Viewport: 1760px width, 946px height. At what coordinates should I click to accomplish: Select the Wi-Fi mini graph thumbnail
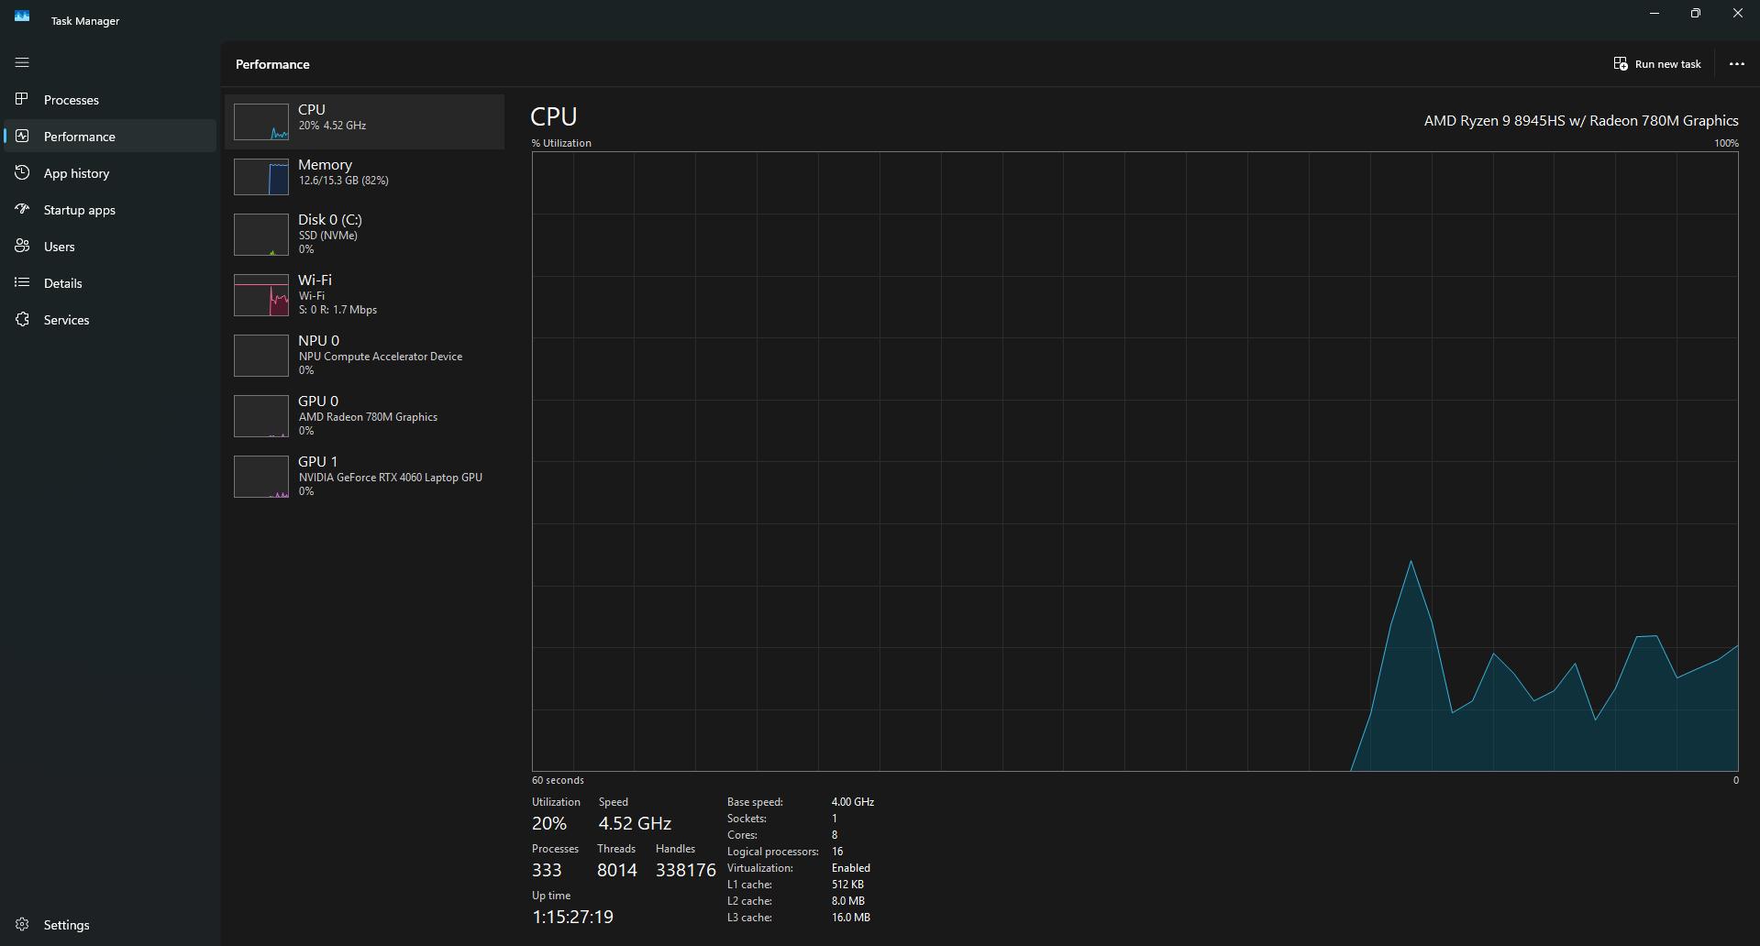coord(261,295)
